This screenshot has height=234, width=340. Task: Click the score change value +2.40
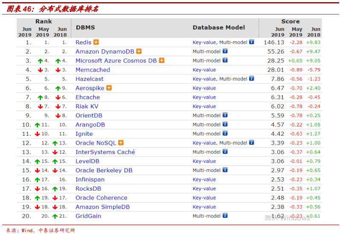(x=313, y=88)
